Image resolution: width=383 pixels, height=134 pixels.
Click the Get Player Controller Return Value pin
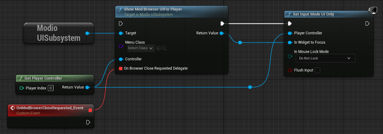point(87,88)
